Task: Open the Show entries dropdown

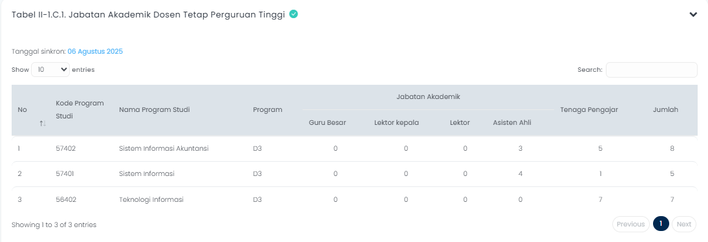Action: pos(50,69)
